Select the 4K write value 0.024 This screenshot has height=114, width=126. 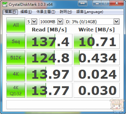point(97,74)
